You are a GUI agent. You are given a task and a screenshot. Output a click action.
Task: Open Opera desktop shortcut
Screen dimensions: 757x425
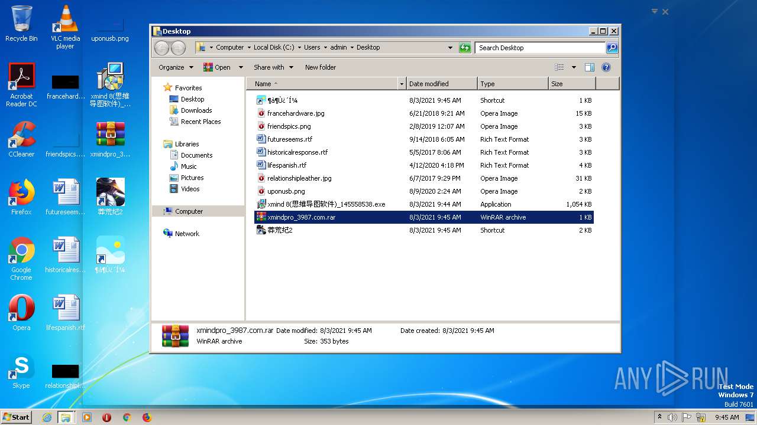tap(21, 313)
